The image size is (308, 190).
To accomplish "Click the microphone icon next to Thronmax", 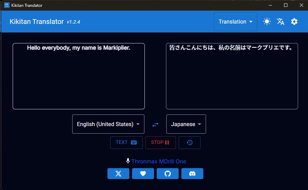I will coord(128,161).
